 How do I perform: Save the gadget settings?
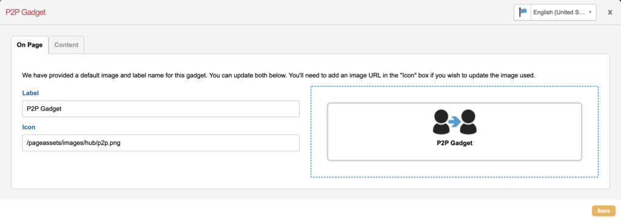point(603,211)
